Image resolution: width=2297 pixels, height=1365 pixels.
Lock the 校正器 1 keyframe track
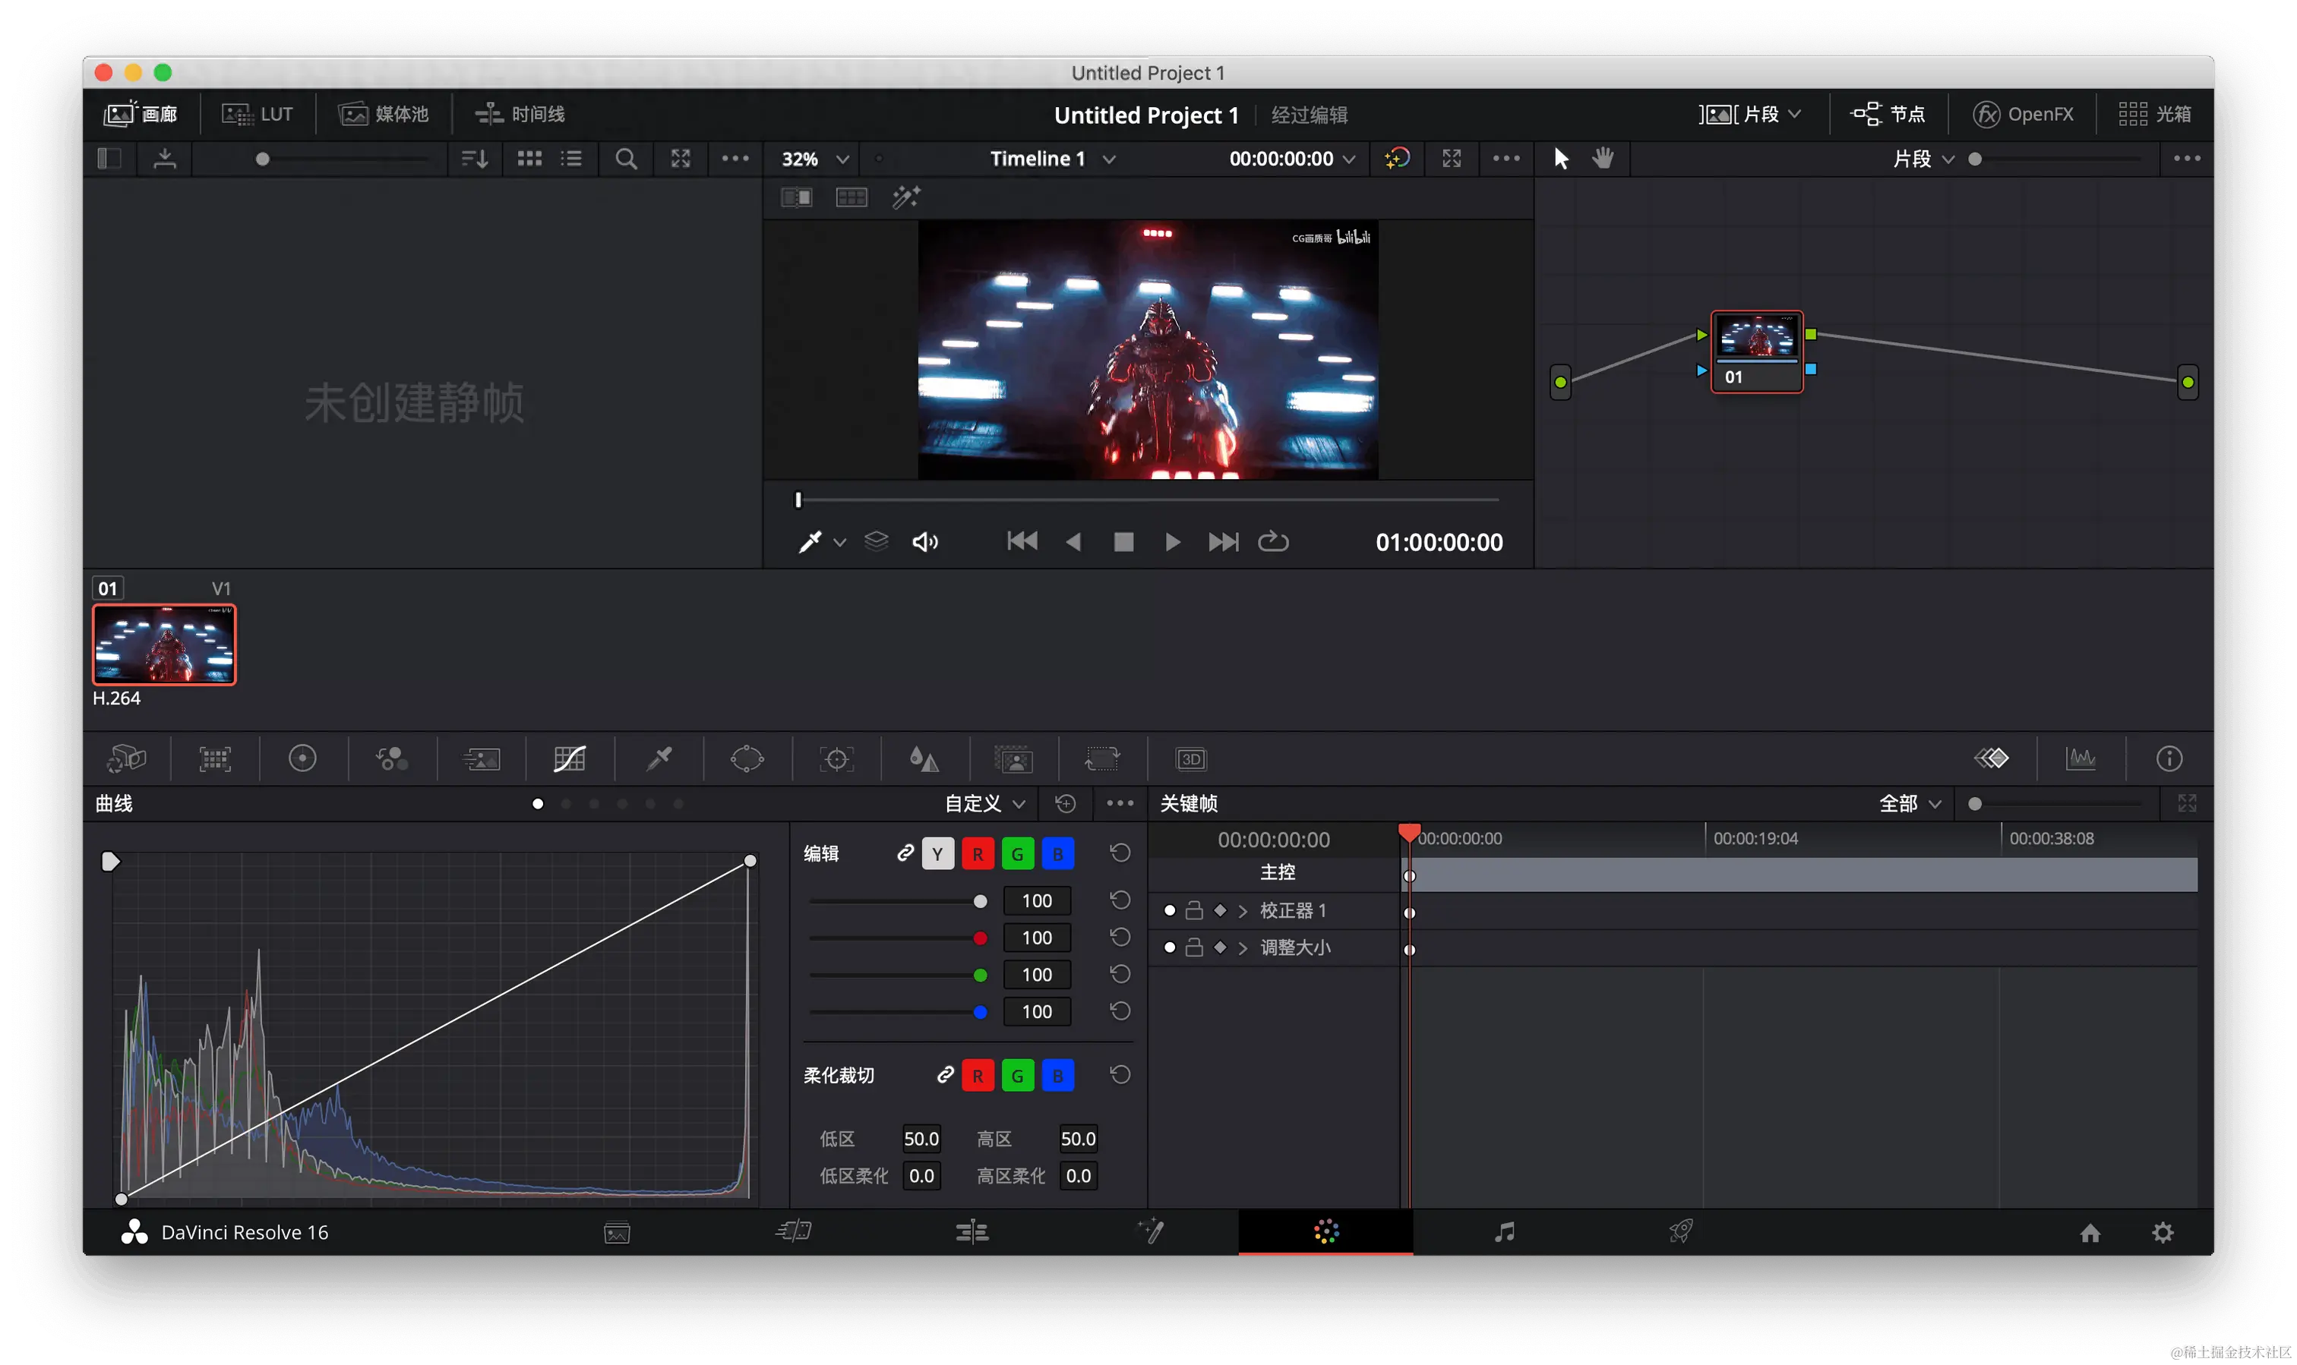point(1193,910)
